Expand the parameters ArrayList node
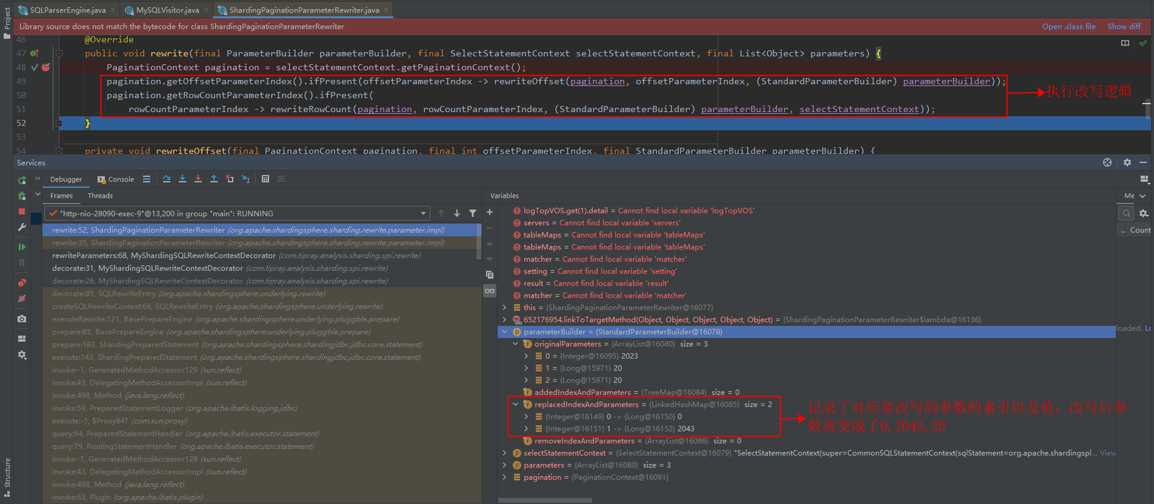 tap(504, 465)
